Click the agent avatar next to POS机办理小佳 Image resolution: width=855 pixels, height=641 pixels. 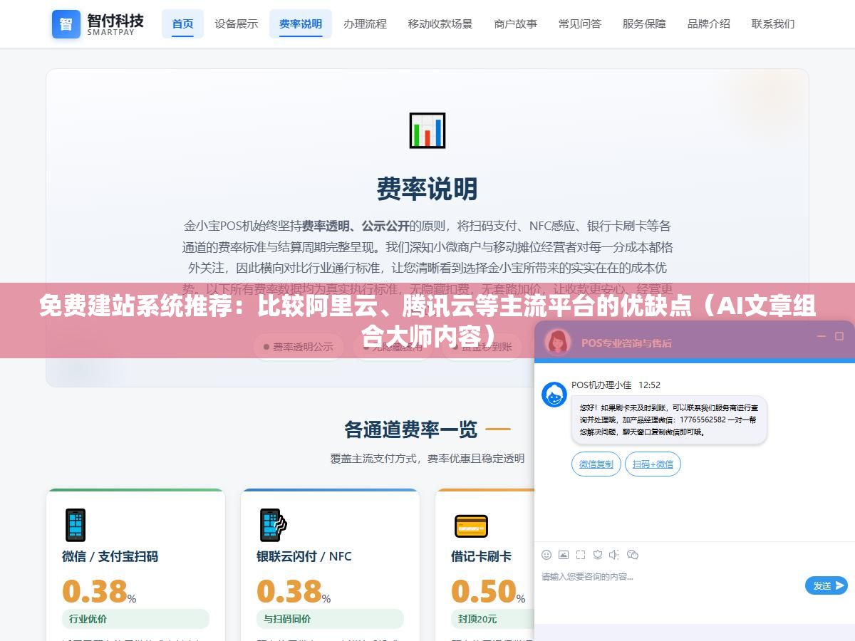(x=554, y=395)
